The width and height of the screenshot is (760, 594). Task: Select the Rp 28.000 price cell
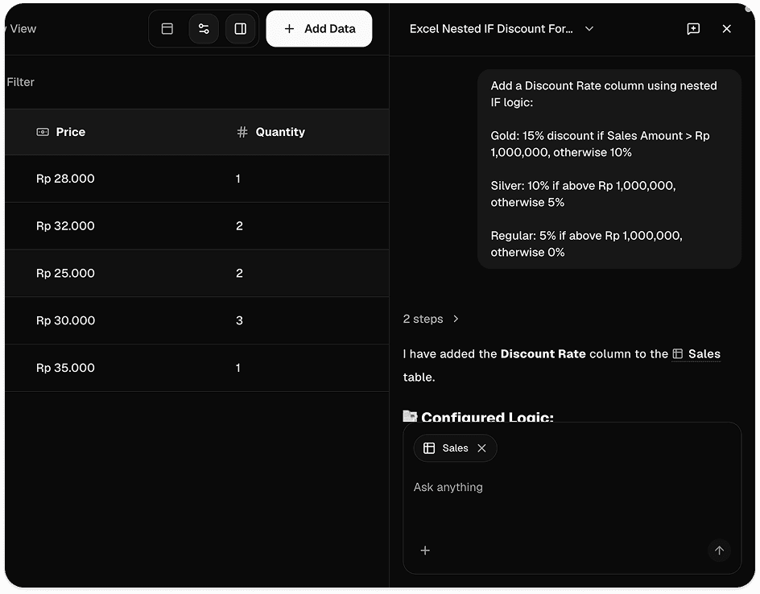point(65,179)
